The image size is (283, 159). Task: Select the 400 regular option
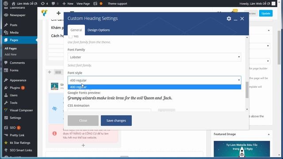click(x=154, y=87)
